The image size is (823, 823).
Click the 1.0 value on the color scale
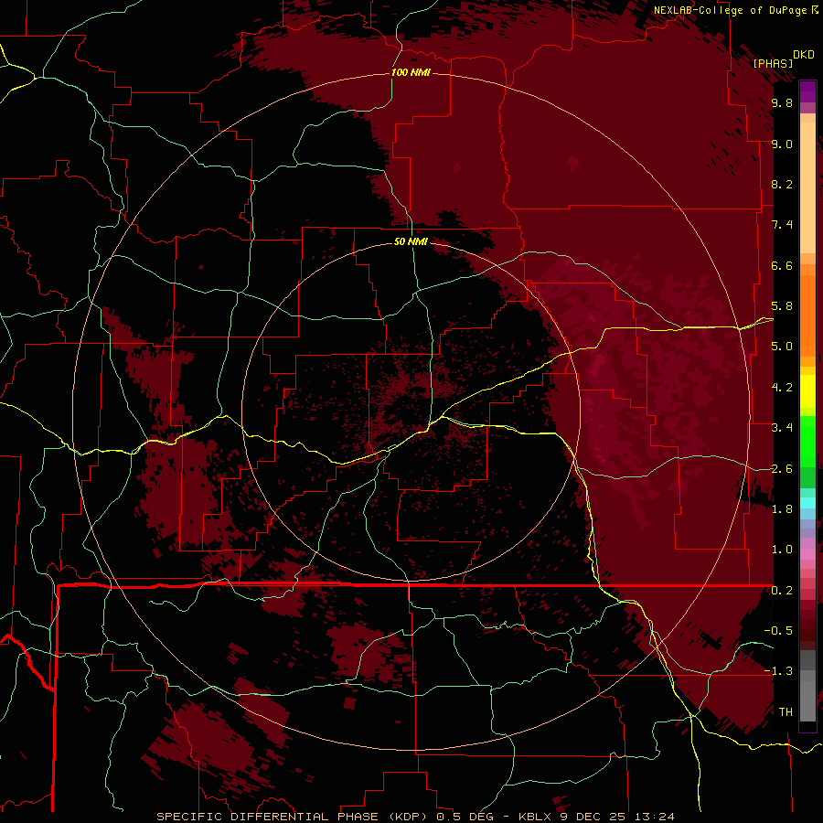coord(782,550)
